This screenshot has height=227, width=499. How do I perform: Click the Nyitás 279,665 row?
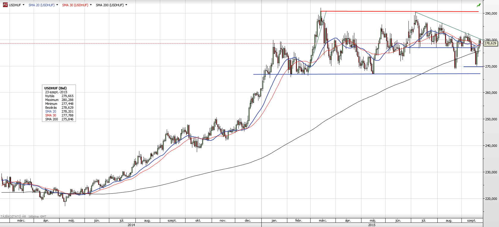tap(59, 96)
